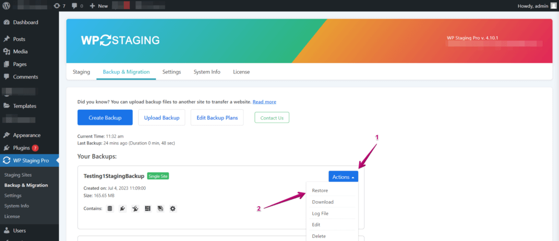This screenshot has width=559, height=241.
Task: Open Settings submenu under WP Staging Pro
Action: (x=13, y=195)
